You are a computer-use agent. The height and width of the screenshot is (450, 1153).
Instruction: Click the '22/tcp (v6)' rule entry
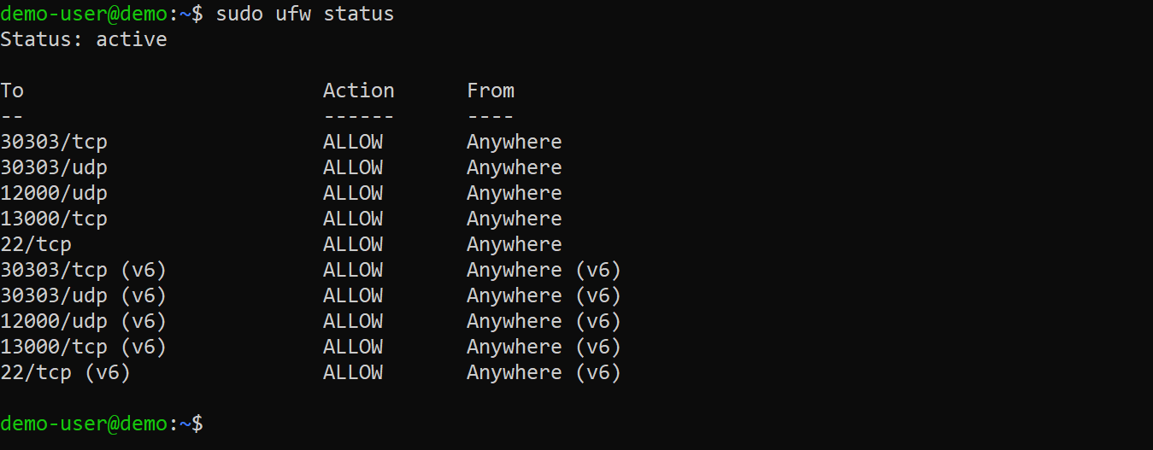(x=65, y=372)
